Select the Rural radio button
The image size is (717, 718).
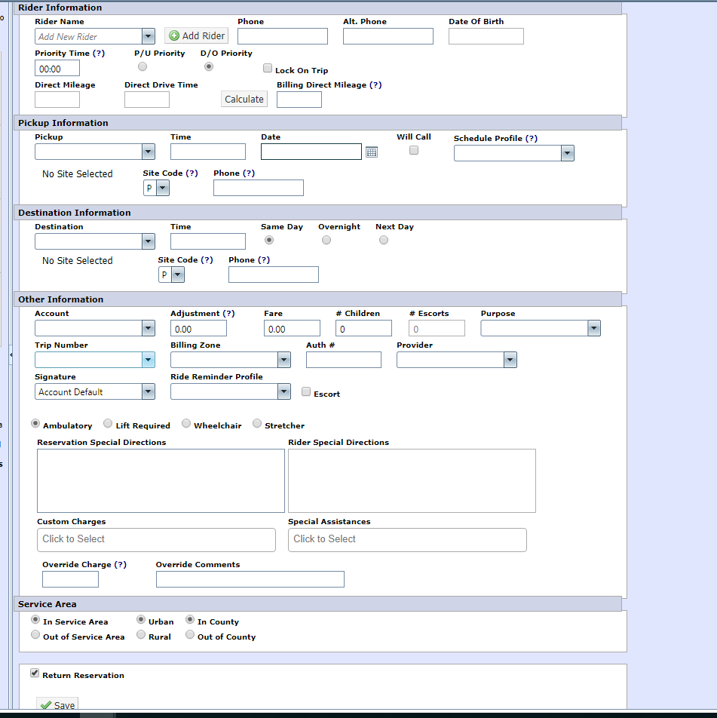141,635
